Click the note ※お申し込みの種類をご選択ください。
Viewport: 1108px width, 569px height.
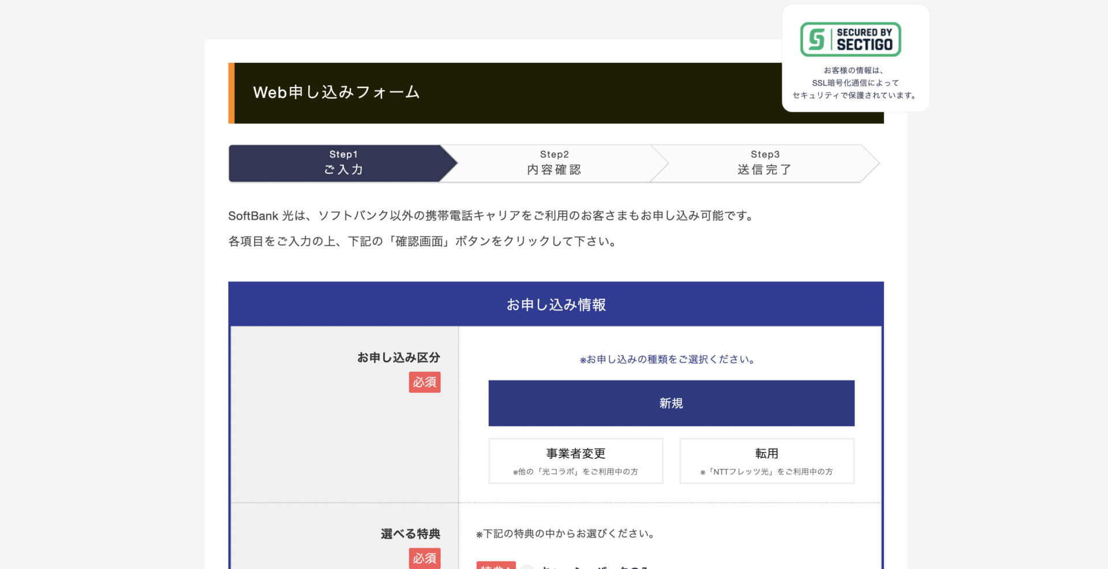click(x=668, y=359)
